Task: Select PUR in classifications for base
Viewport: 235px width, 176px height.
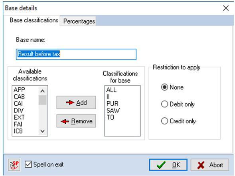Action: point(113,104)
